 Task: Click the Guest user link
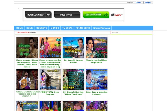pos(138,2)
